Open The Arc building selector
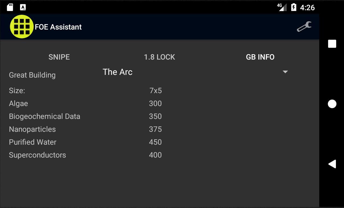Image resolution: width=344 pixels, height=208 pixels. click(x=118, y=72)
